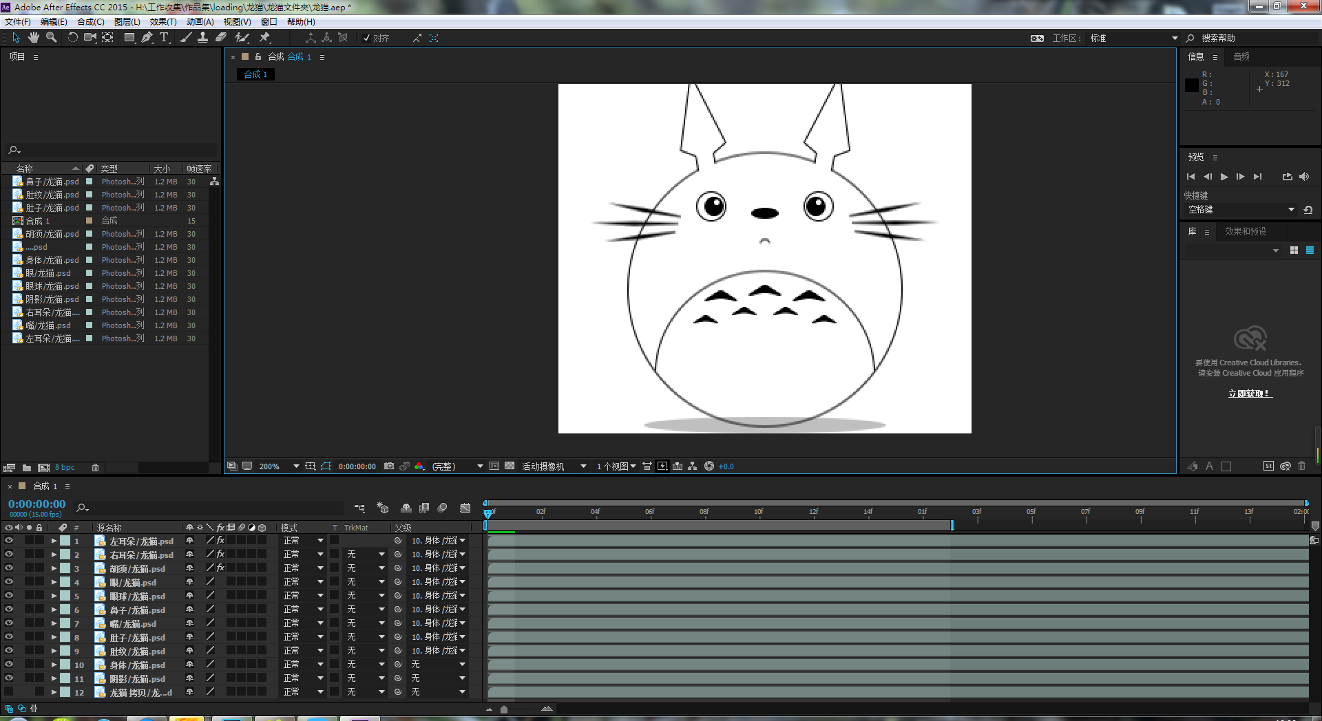This screenshot has width=1322, height=721.
Task: Click the work area end handle
Action: (x=952, y=525)
